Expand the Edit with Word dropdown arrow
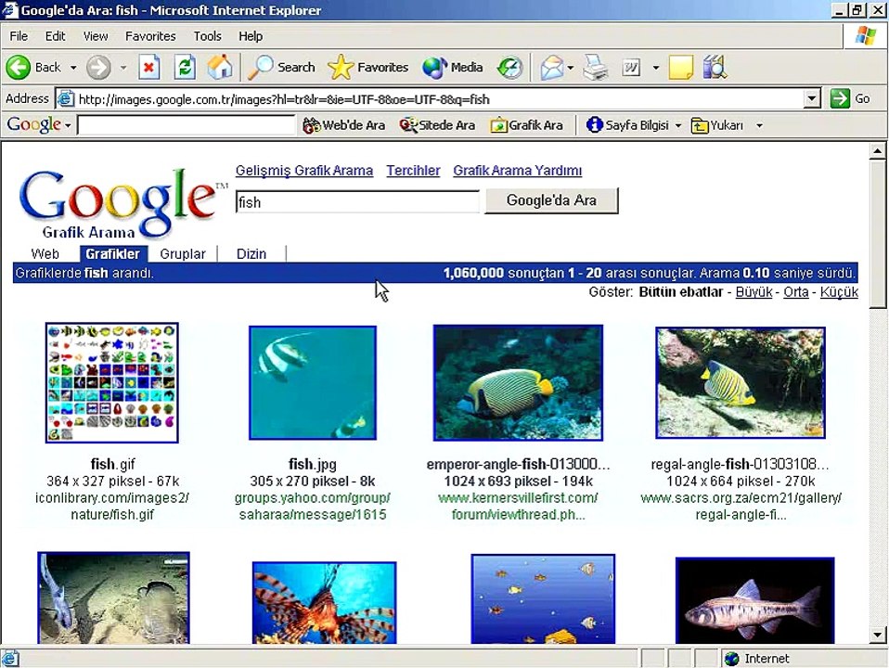 pos(656,68)
